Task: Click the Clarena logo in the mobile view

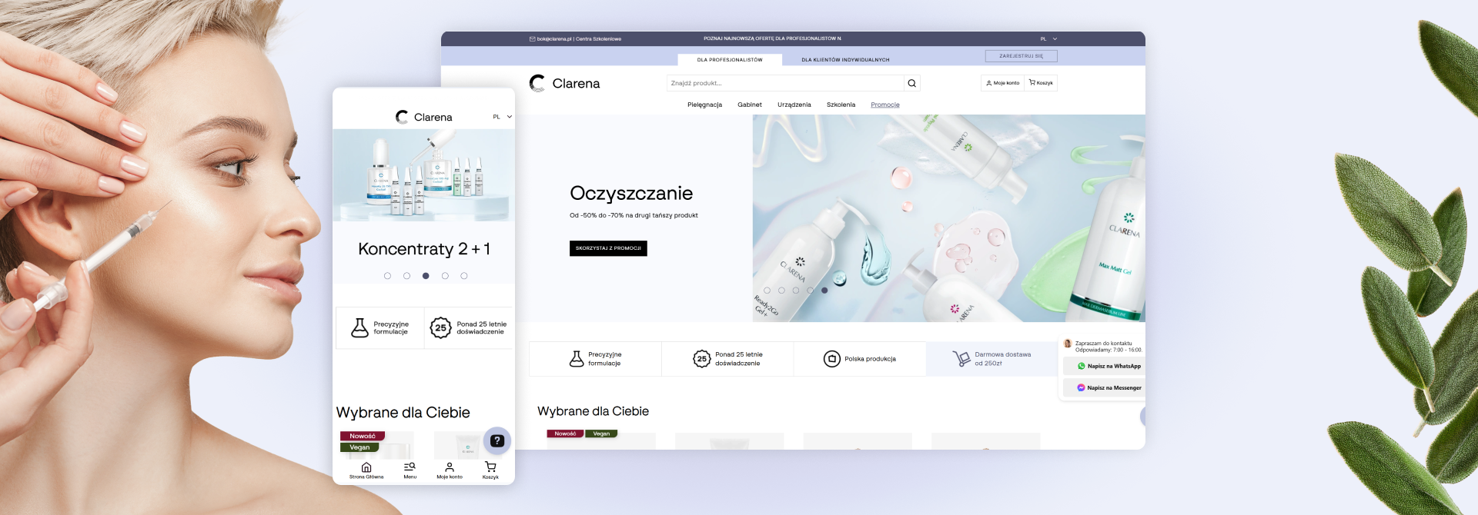Action: 423,117
